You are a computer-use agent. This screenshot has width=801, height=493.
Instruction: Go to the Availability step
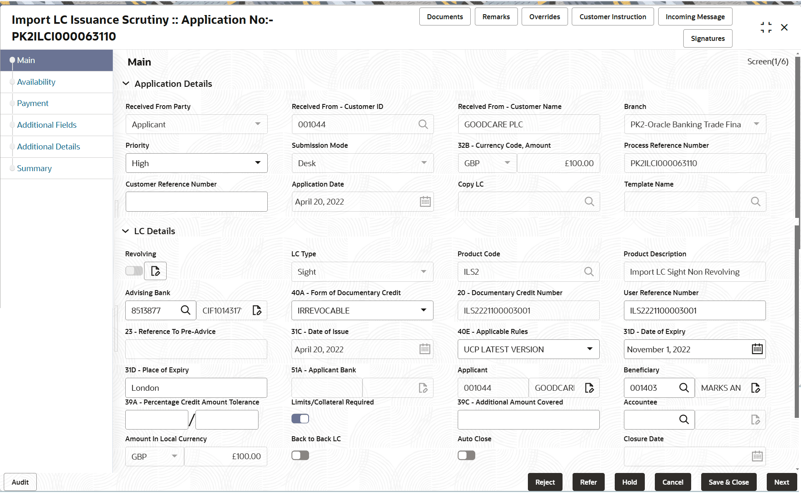pos(56,82)
